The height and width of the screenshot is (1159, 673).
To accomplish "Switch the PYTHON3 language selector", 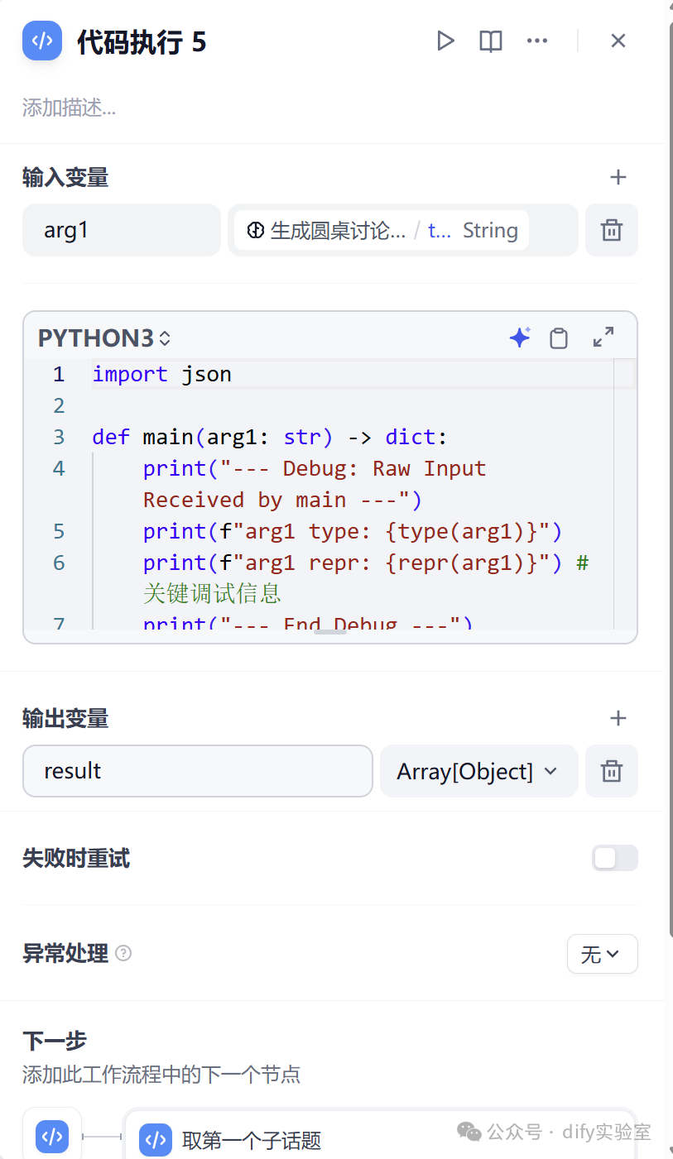I will 104,338.
